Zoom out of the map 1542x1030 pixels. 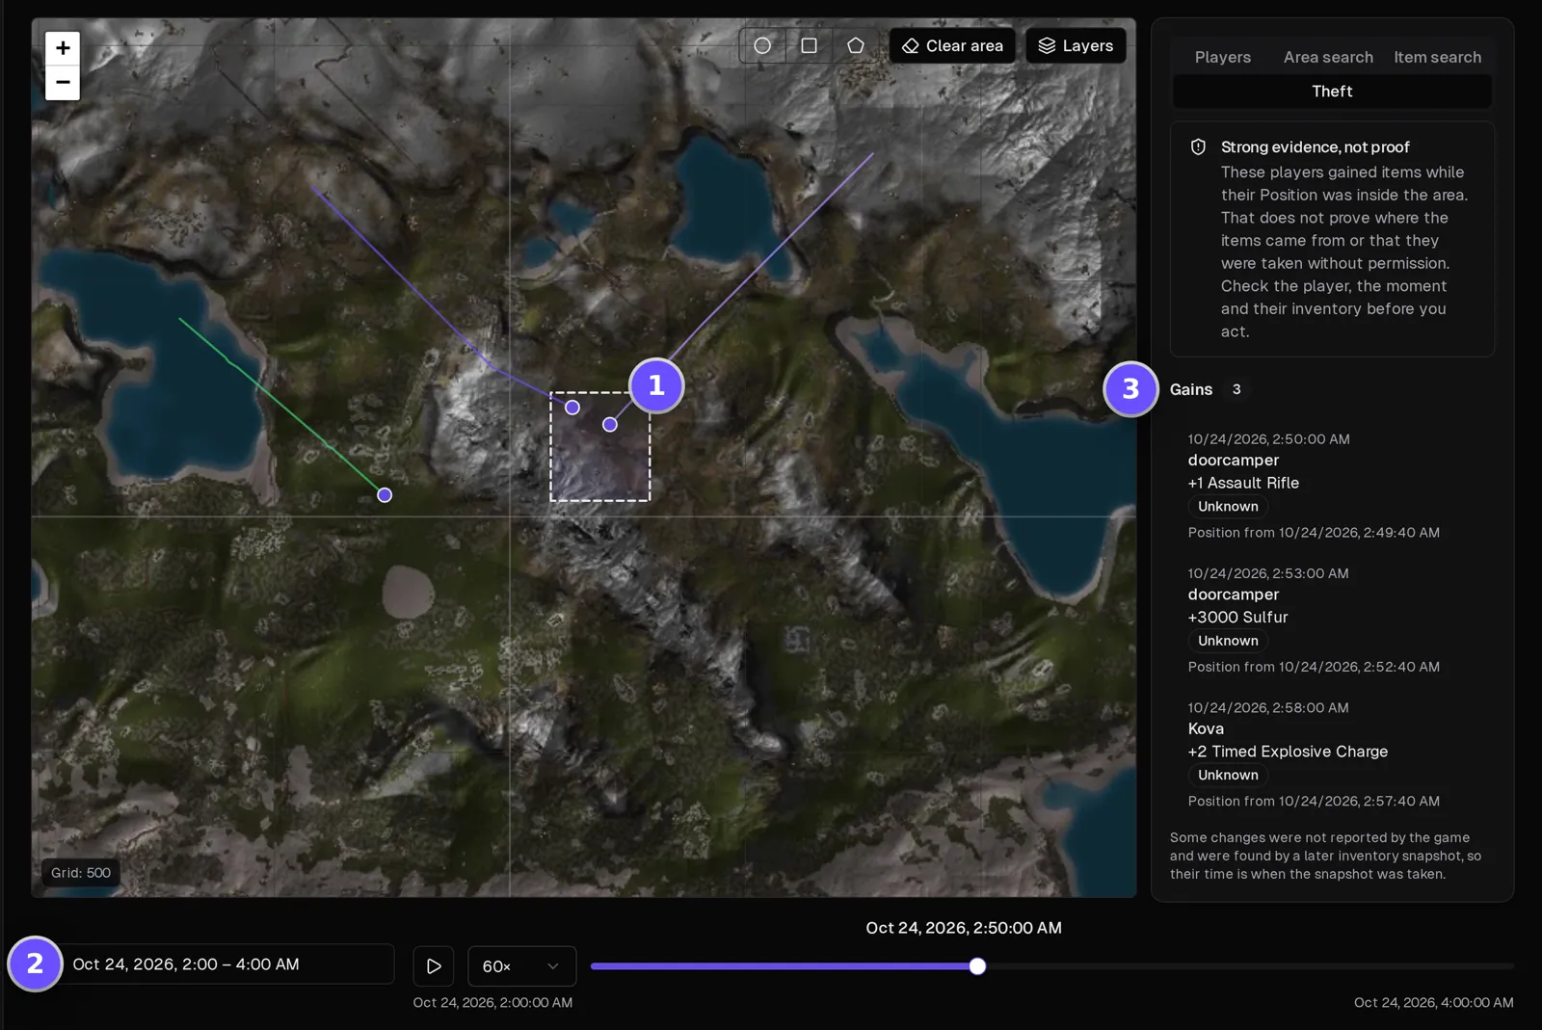pos(63,83)
